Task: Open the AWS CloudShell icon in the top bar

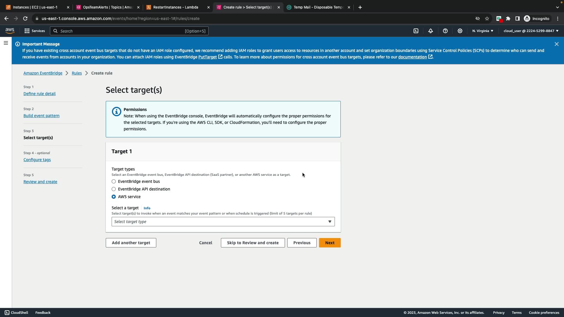Action: (416, 31)
